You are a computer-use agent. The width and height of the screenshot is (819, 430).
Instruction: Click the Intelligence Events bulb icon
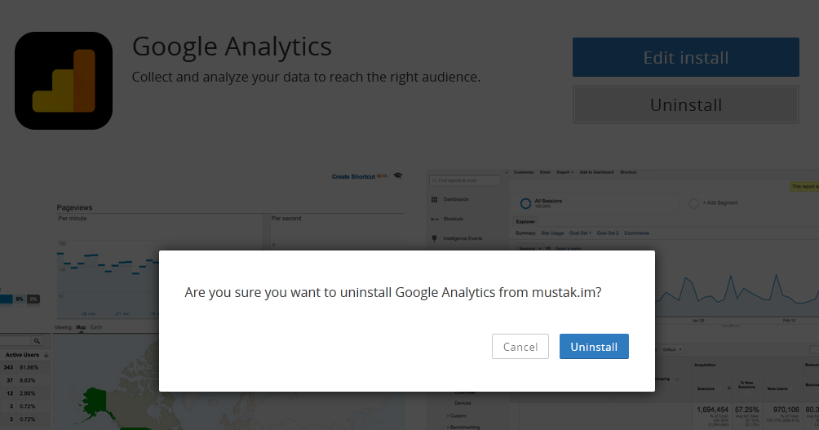click(434, 238)
